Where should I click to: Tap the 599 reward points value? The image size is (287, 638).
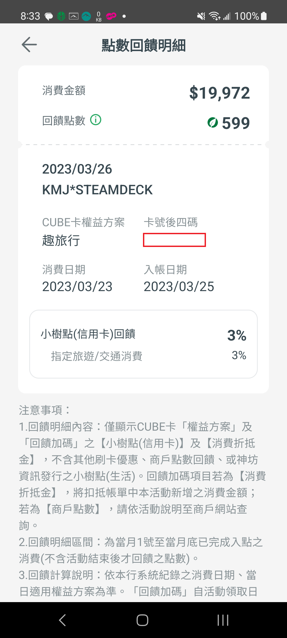236,123
